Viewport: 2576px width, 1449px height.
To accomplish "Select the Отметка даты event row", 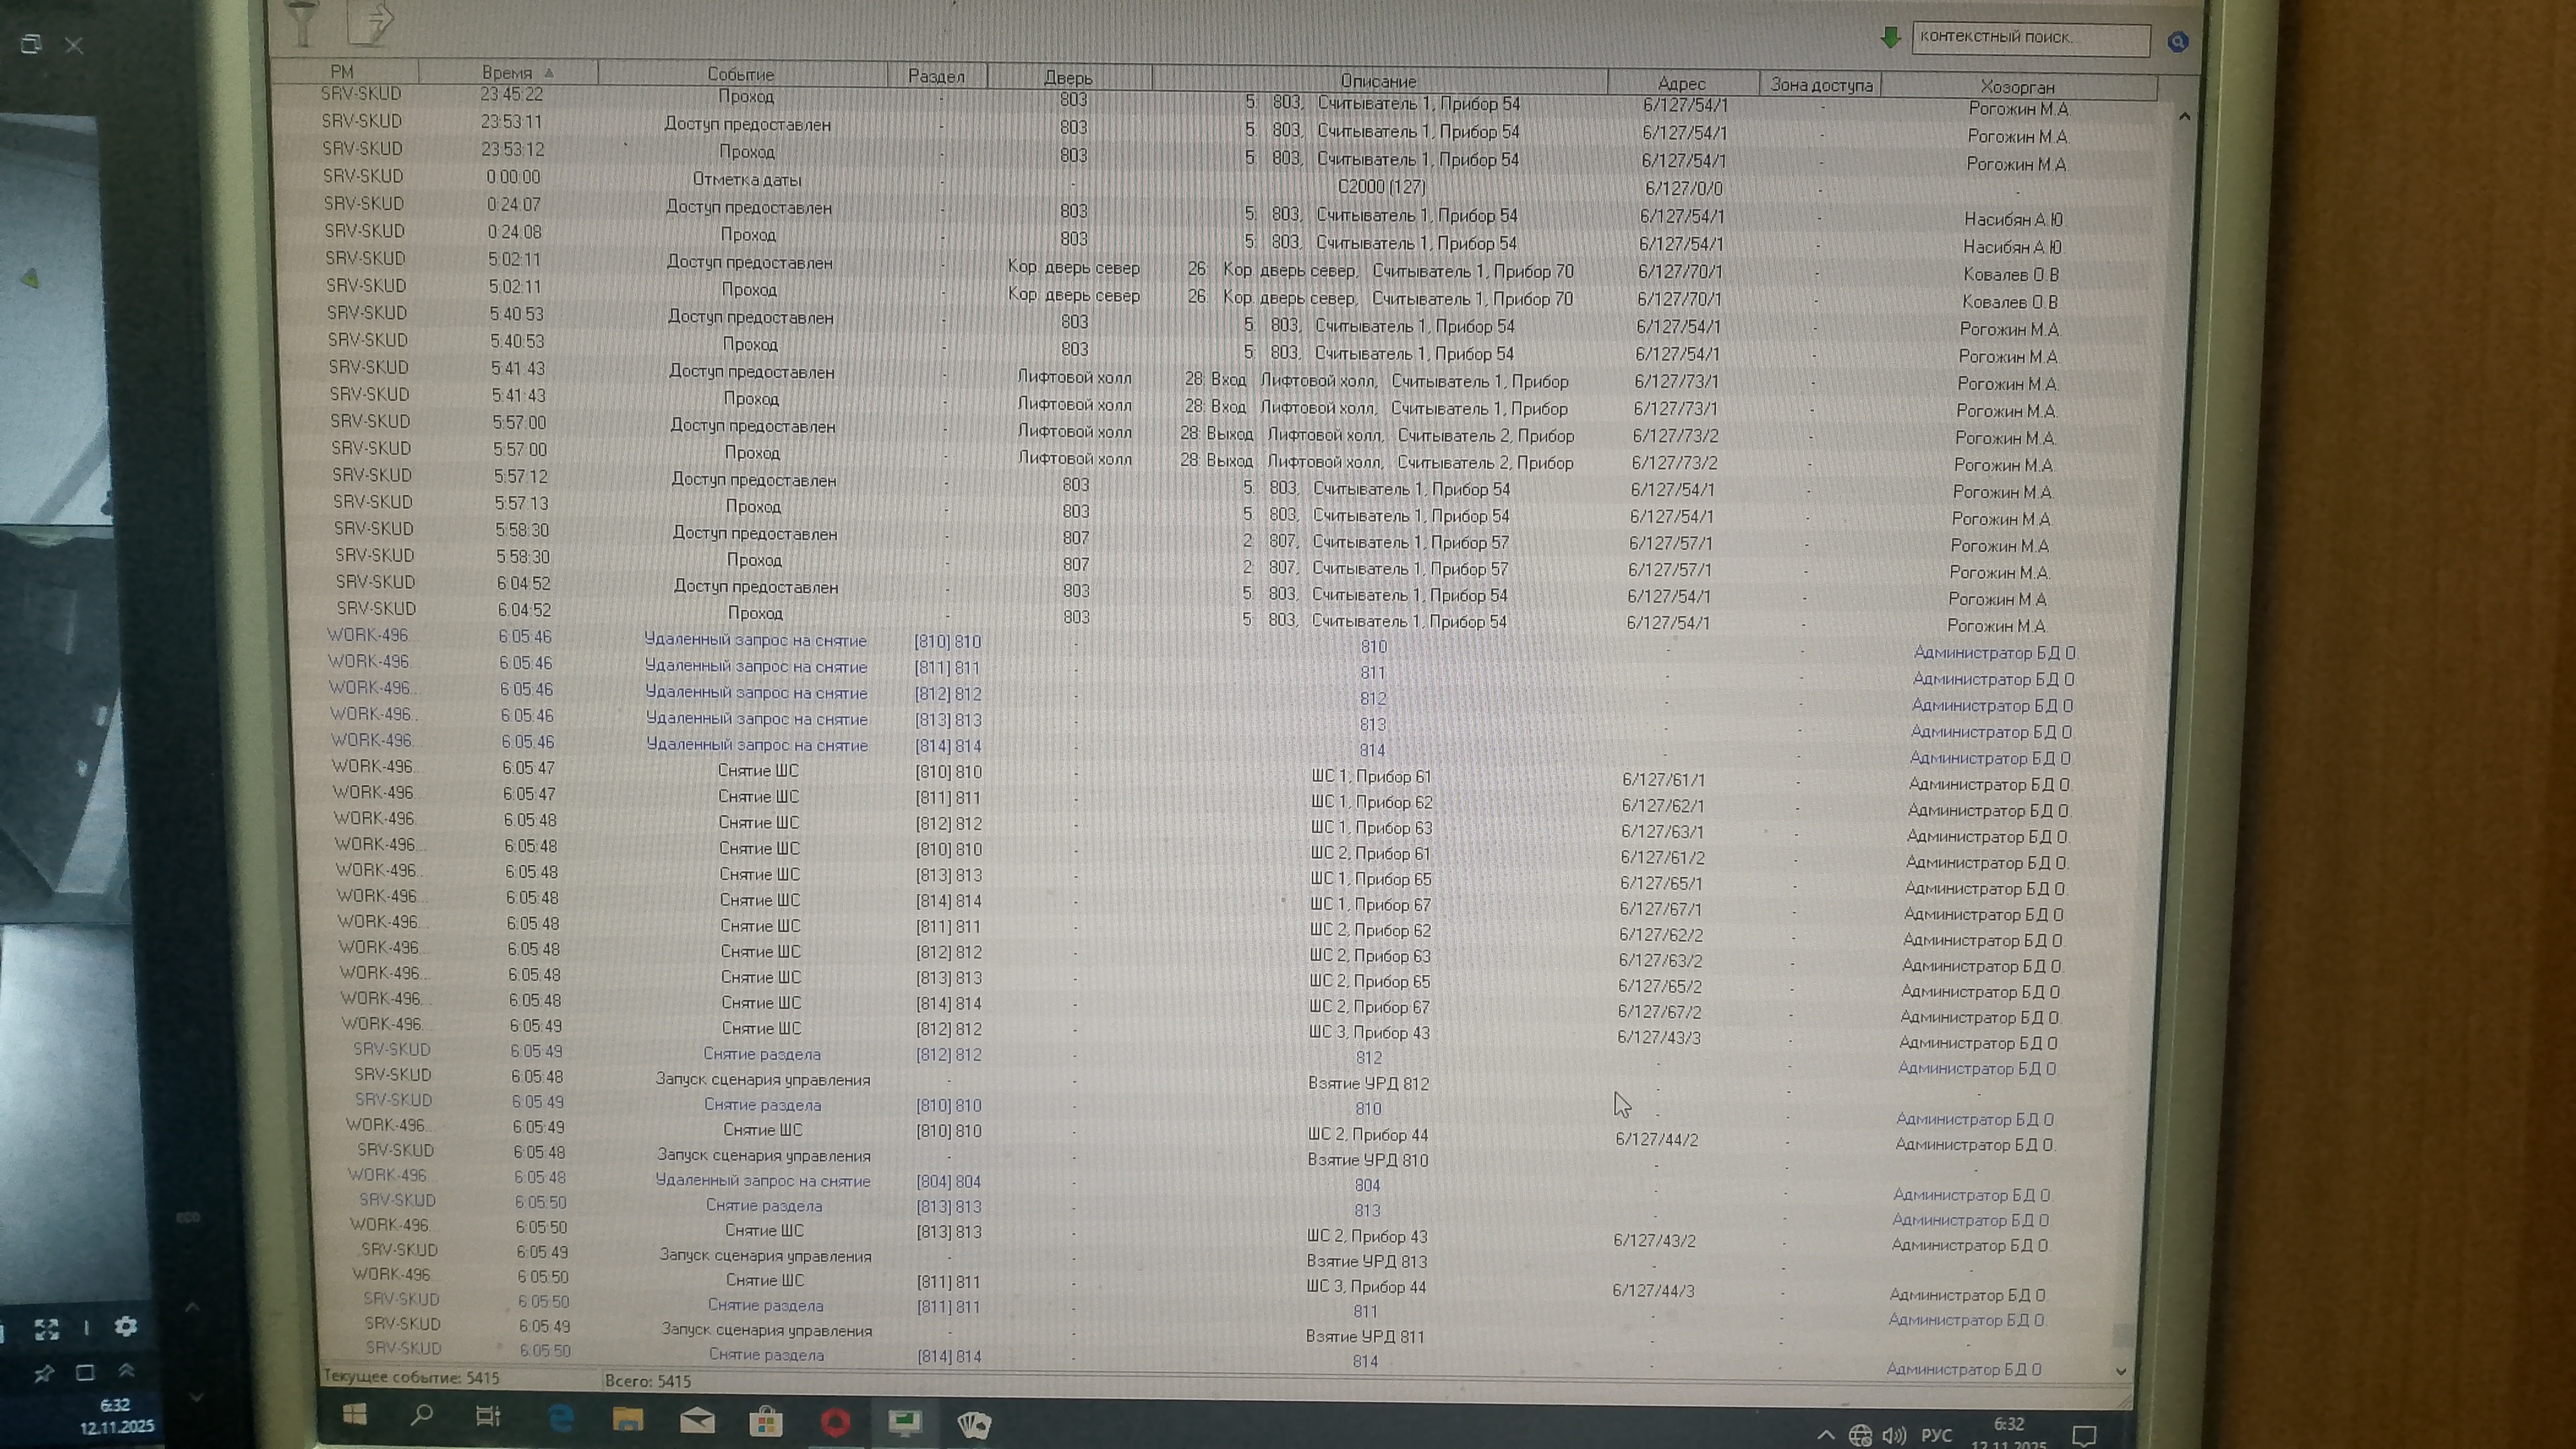I will coord(747,180).
